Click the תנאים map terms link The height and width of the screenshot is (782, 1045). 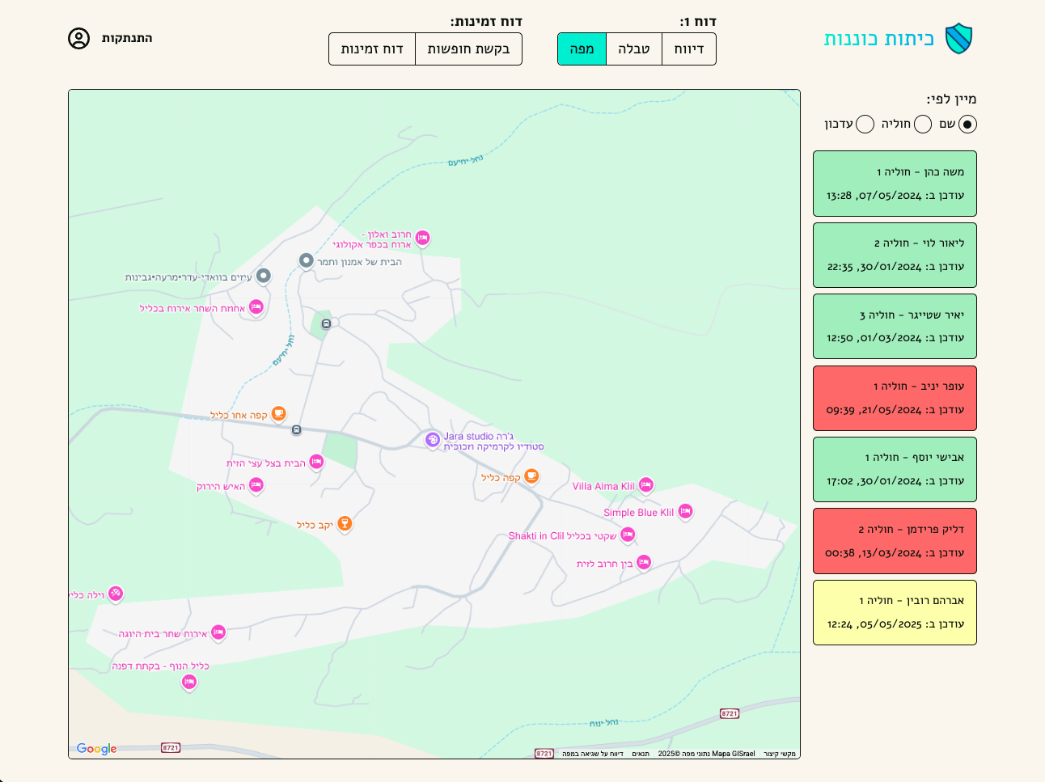(x=641, y=754)
